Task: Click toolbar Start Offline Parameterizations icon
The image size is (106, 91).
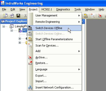Action: click(86, 16)
